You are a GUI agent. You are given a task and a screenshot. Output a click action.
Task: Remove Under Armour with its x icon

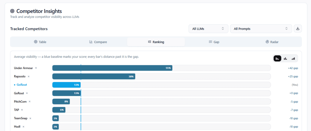(36, 68)
